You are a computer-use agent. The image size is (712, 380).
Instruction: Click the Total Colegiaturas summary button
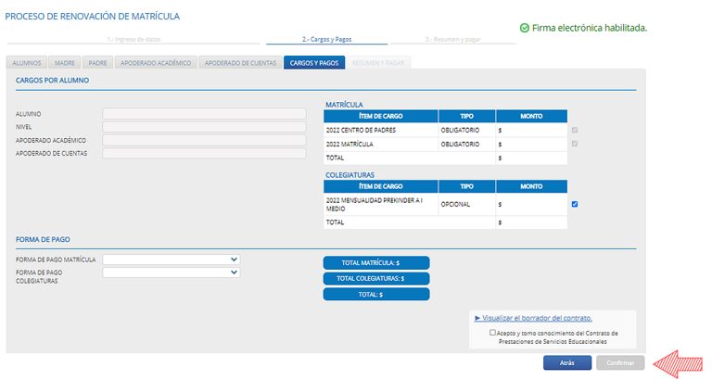click(376, 278)
